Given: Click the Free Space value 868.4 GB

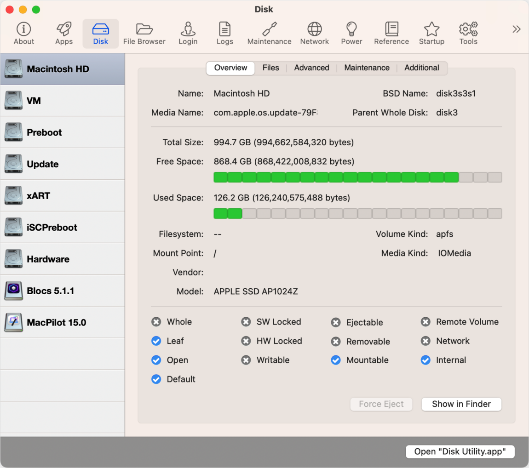Looking at the screenshot, I should point(284,161).
